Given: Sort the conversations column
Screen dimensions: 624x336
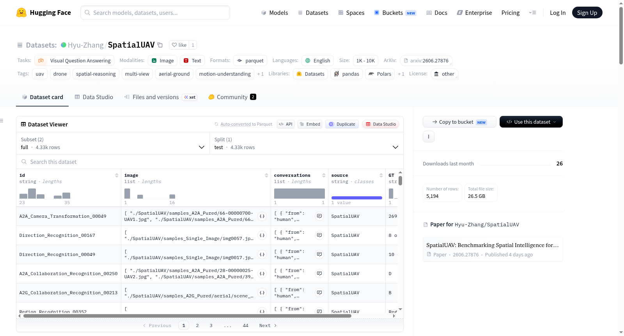Looking at the screenshot, I should coord(324,175).
